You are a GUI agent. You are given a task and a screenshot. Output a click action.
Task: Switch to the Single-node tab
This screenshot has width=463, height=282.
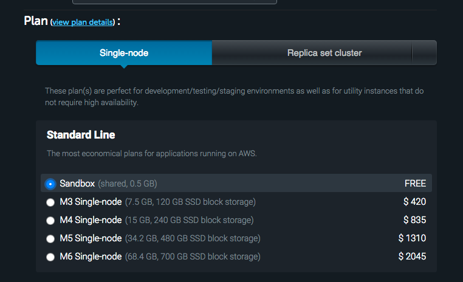click(124, 53)
